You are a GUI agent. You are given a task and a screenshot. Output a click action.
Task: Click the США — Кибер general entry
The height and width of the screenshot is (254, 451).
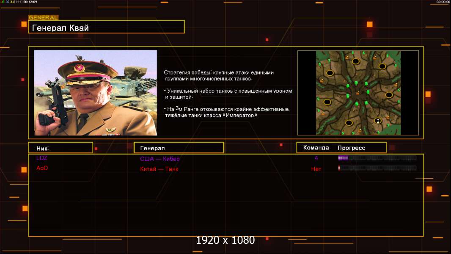(x=160, y=159)
